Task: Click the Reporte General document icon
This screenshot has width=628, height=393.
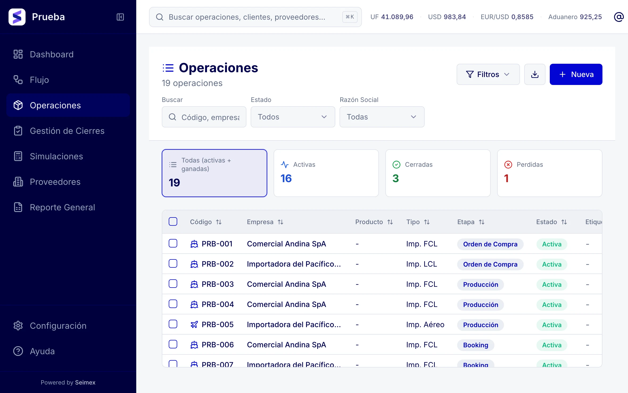Action: pos(18,207)
